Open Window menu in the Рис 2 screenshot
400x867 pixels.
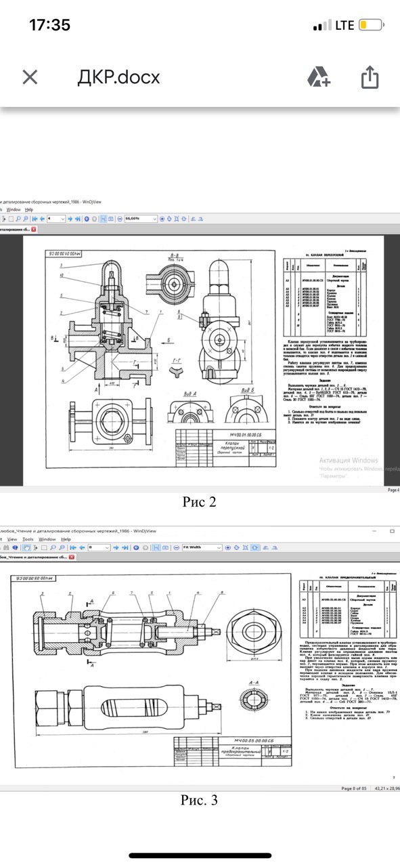(x=14, y=209)
